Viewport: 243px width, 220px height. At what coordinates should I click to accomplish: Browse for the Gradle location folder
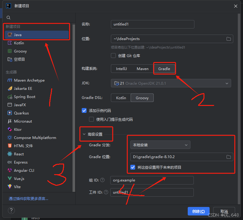pyautogui.click(x=229, y=157)
